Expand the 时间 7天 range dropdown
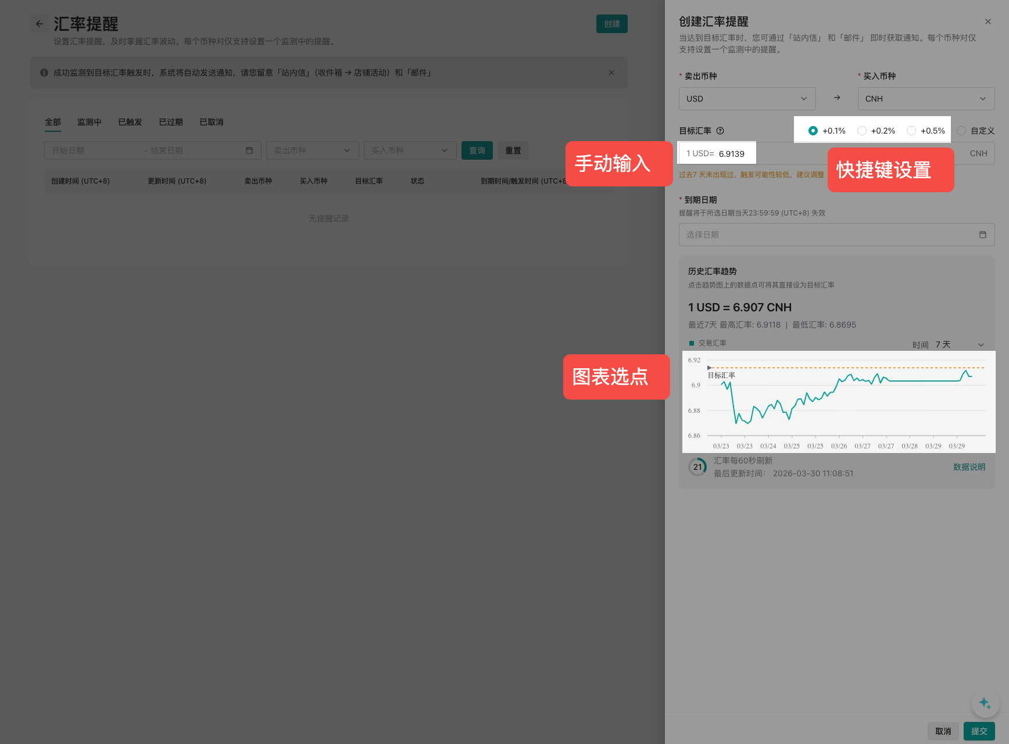1009x744 pixels. 959,344
